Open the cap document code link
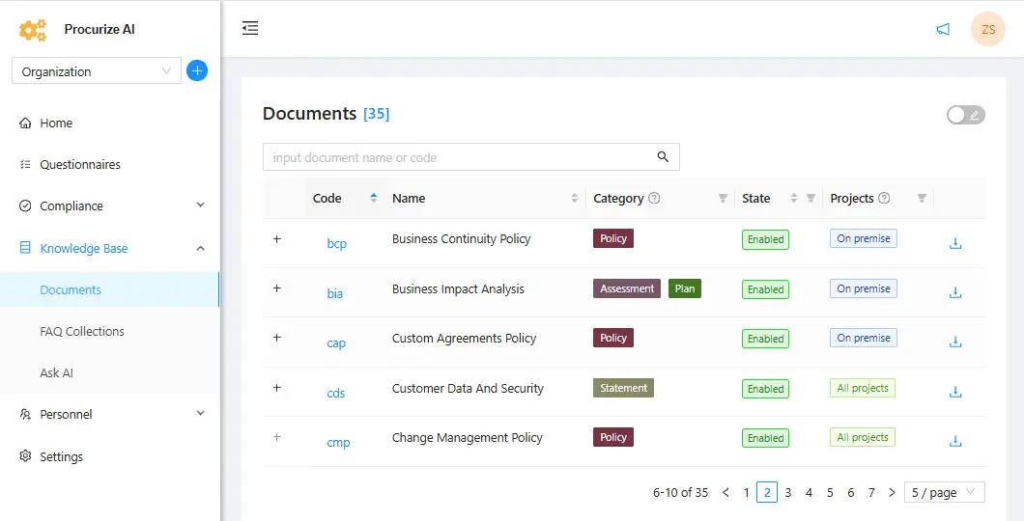 coord(336,343)
